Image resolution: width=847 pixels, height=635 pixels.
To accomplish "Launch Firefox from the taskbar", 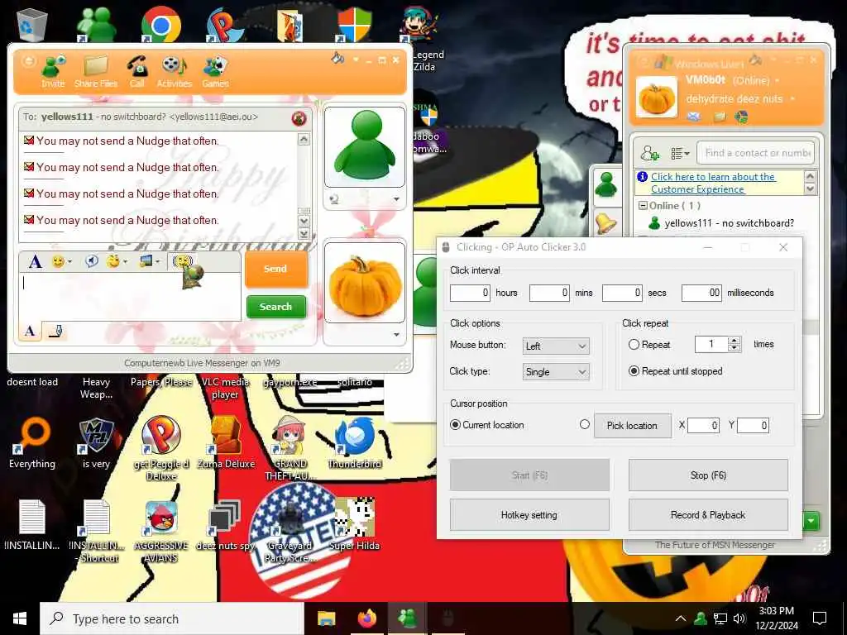I will 366,618.
